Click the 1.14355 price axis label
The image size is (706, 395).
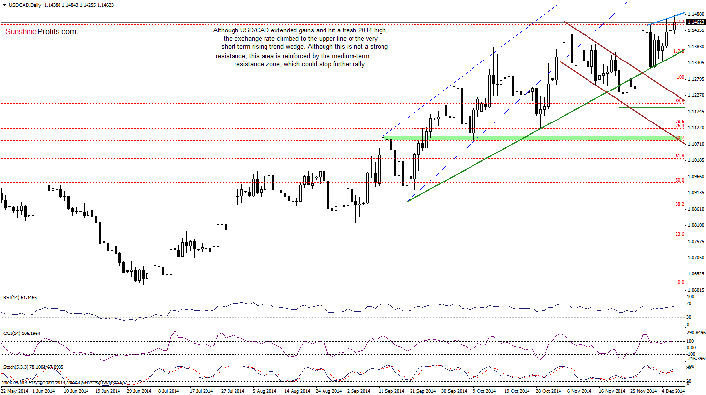click(696, 30)
